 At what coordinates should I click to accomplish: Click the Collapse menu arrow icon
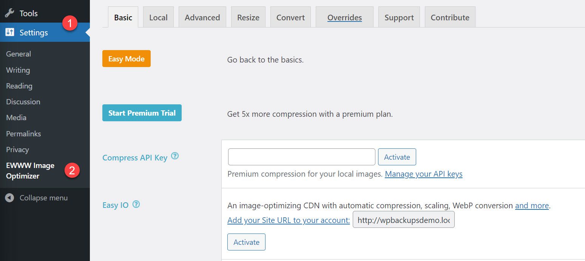9,198
